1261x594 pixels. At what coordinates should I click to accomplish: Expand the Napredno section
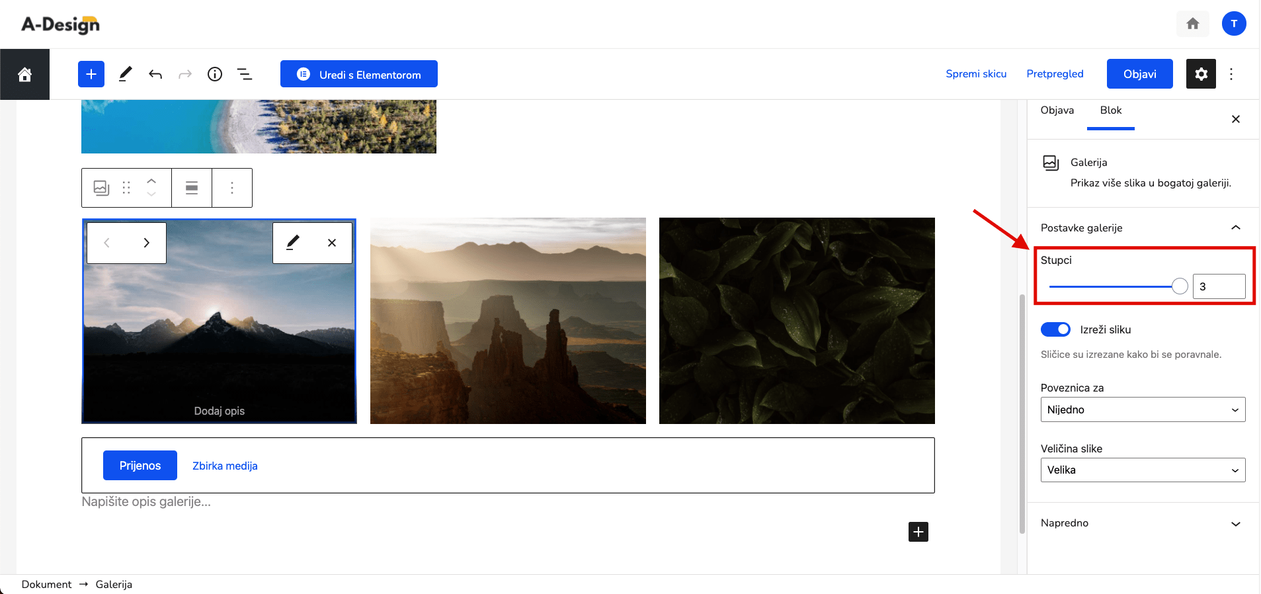[1143, 523]
